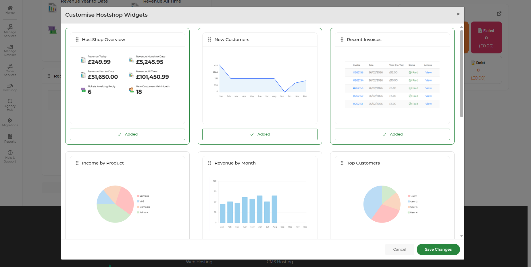The width and height of the screenshot is (531, 267).
Task: Open invoice #262153 link
Action: [358, 88]
